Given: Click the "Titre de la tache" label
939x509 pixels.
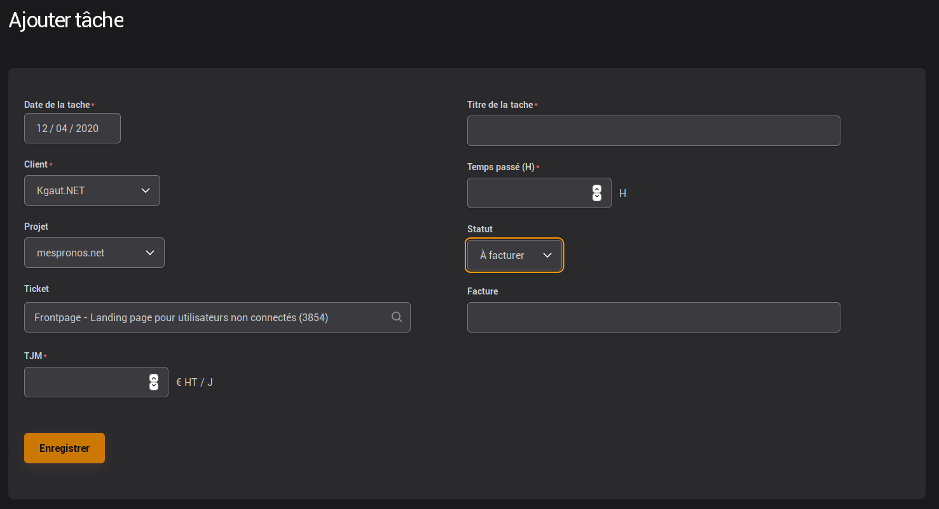Looking at the screenshot, I should [500, 105].
